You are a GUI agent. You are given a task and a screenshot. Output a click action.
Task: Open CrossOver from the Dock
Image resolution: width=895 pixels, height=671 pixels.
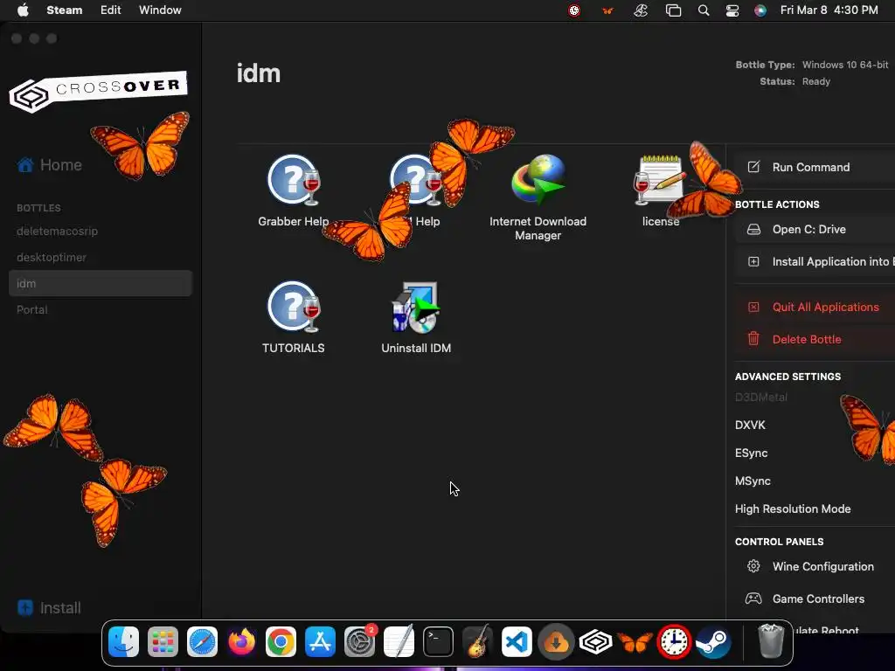pos(595,642)
